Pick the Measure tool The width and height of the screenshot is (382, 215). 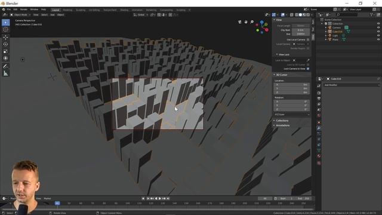tap(5, 73)
